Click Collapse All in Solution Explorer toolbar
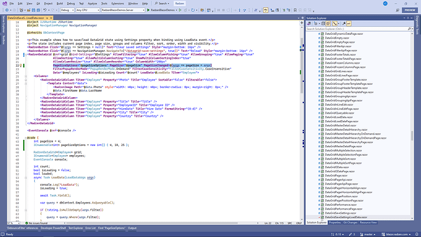 pyautogui.click(x=323, y=24)
